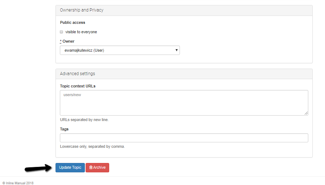Click the Ownership and Privacy panel header
Viewport: 325px width, 185px height.
click(184, 10)
